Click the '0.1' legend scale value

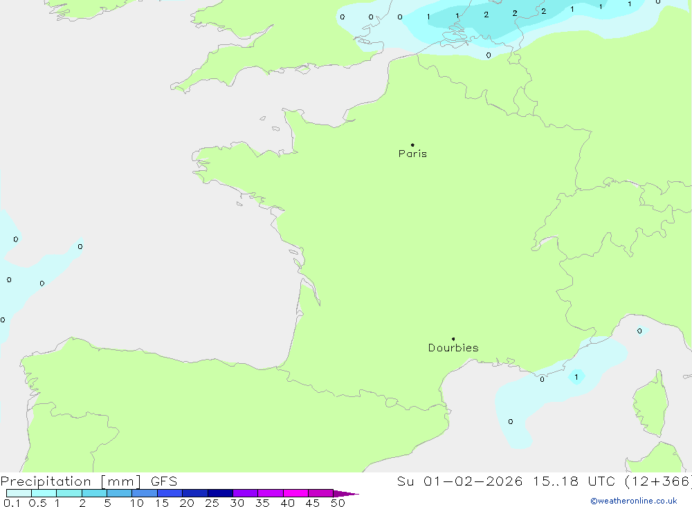[x=12, y=503]
